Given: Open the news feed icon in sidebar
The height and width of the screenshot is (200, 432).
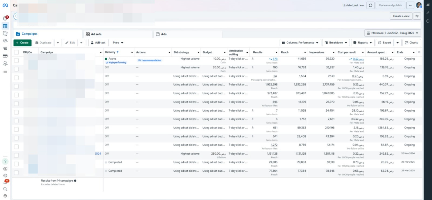Looking at the screenshot, I should point(5,169).
